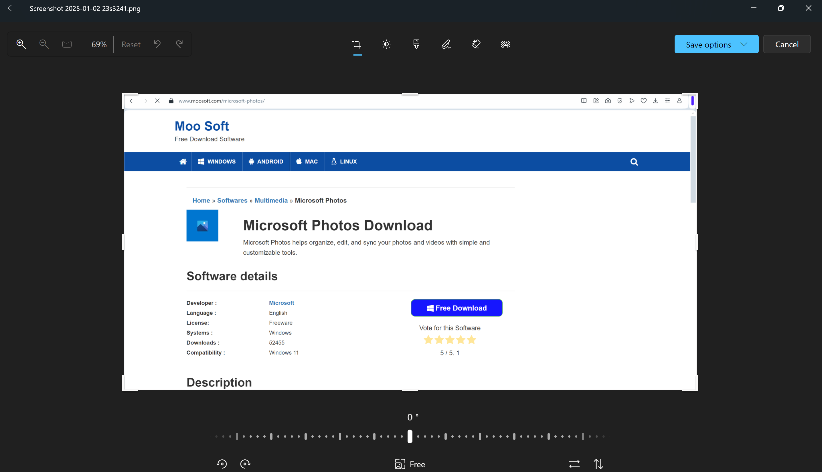The height and width of the screenshot is (472, 822).
Task: Click the 0° rotation angle label
Action: tap(413, 417)
